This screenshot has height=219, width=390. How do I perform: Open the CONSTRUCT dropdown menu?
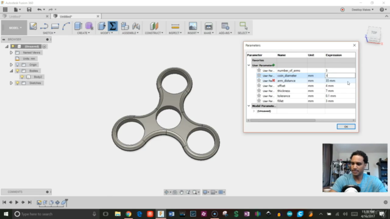pyautogui.click(x=154, y=33)
